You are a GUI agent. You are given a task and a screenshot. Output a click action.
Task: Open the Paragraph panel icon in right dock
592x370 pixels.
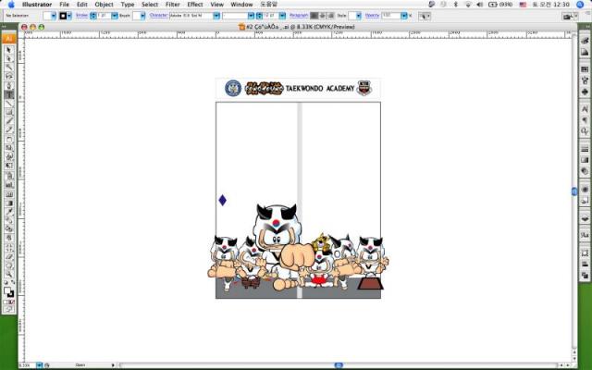[585, 120]
